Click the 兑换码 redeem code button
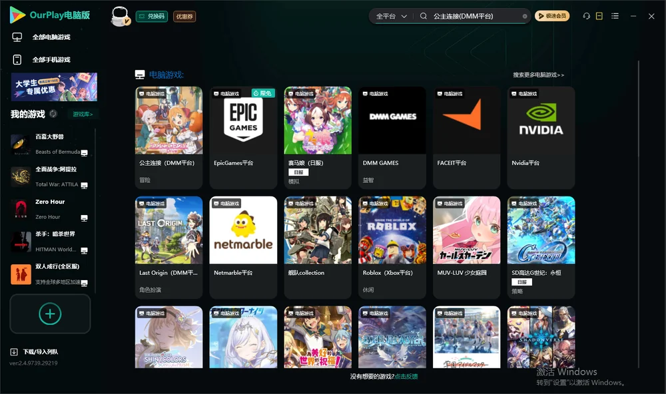 click(152, 17)
